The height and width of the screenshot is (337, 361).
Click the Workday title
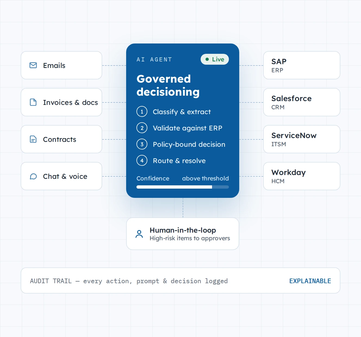[x=288, y=173]
